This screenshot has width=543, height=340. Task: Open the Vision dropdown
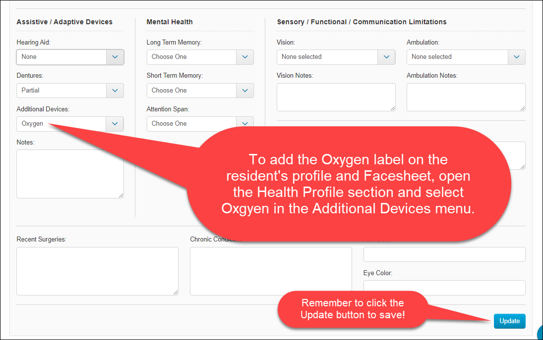(x=336, y=57)
